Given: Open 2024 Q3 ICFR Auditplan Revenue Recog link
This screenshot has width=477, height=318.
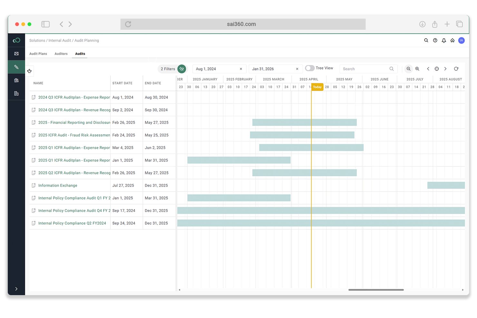Looking at the screenshot, I should tap(74, 110).
